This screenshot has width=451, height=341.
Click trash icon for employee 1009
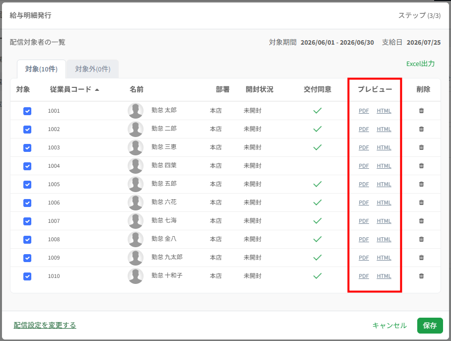tap(421, 258)
